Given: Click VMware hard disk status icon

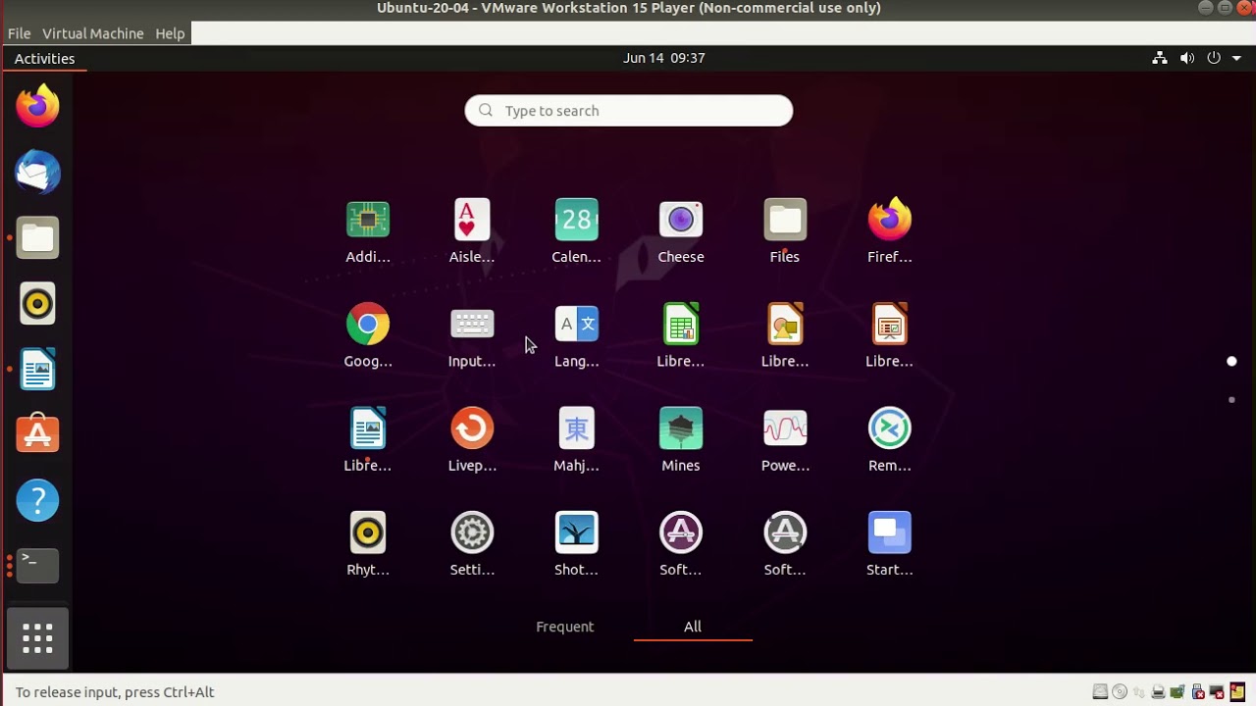Looking at the screenshot, I should (1100, 691).
